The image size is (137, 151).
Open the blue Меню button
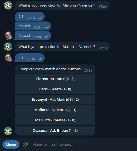11,144
